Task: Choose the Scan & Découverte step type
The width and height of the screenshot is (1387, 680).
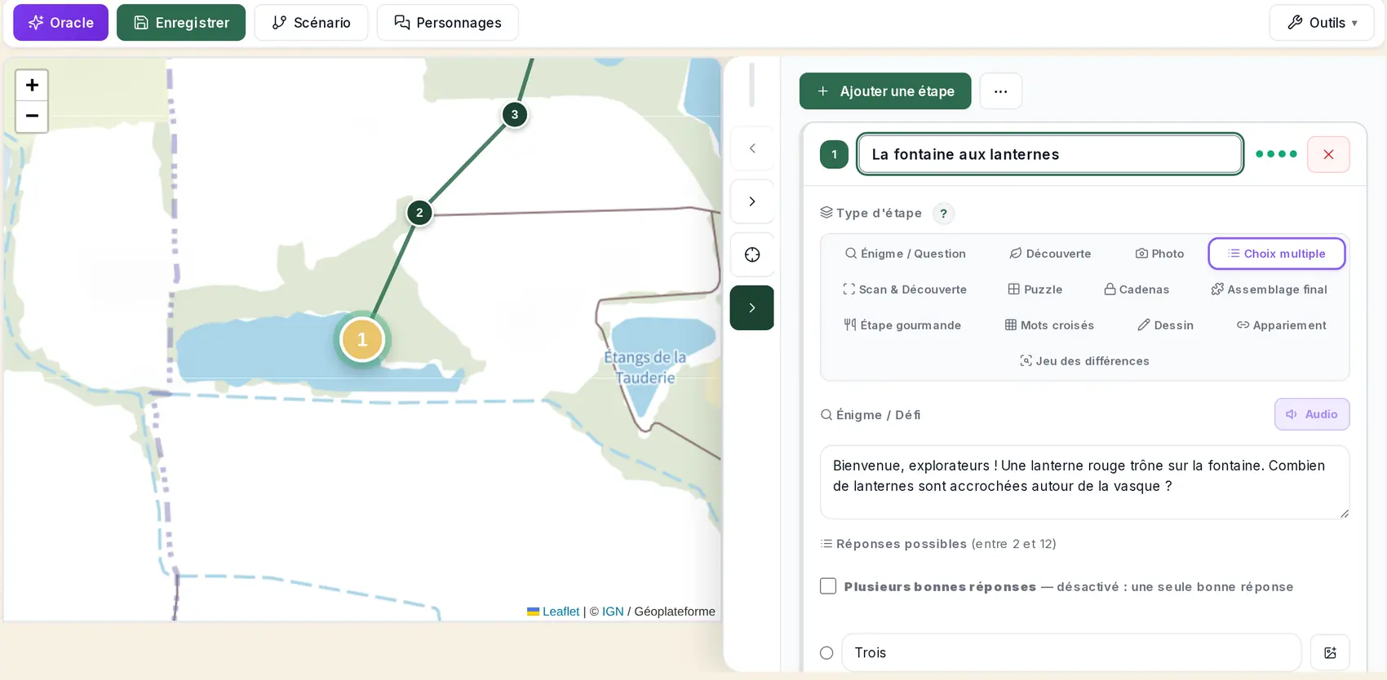Action: tap(905, 289)
